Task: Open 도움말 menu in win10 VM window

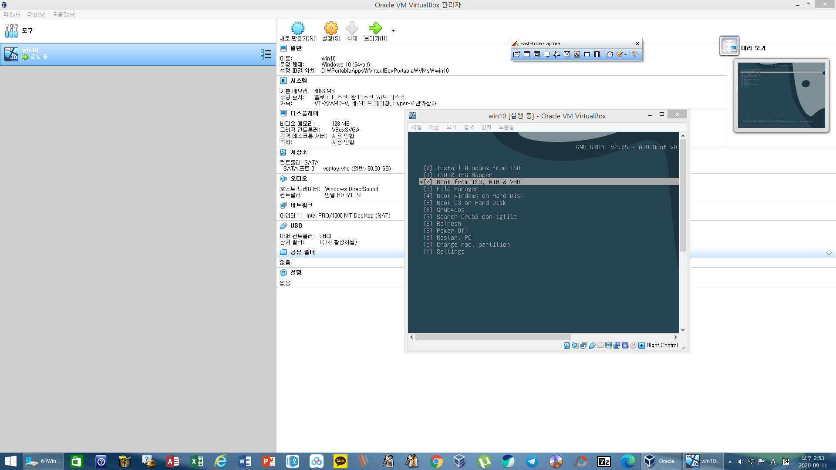Action: (506, 127)
